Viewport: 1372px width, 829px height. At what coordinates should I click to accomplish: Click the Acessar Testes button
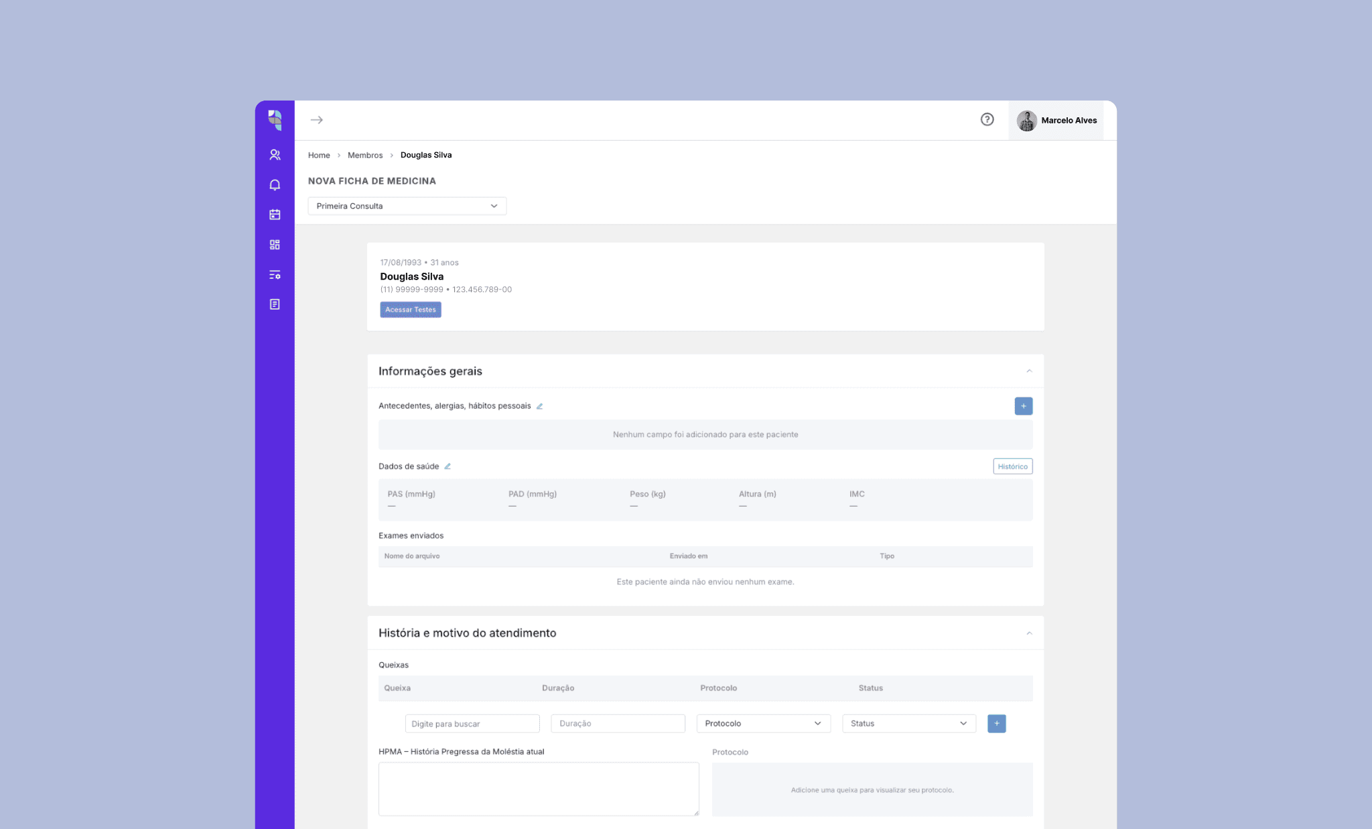411,310
